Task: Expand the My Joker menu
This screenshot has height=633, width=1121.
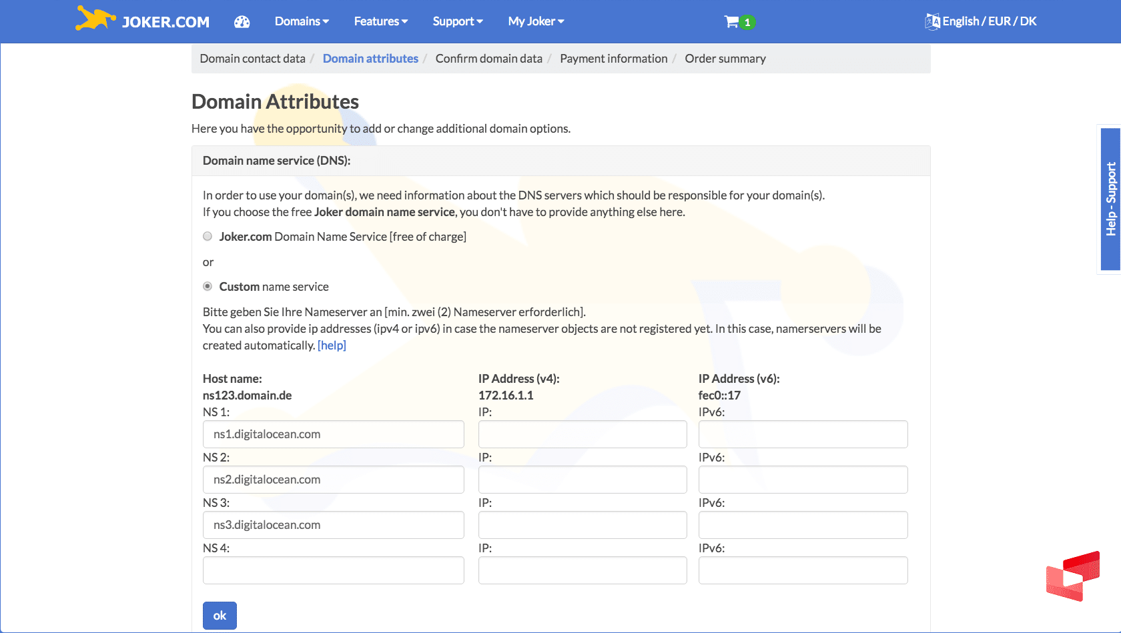Action: point(536,21)
